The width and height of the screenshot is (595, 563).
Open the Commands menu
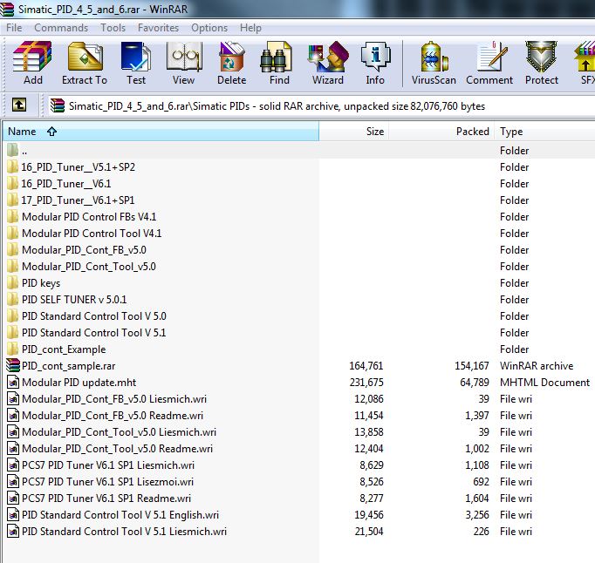point(61,28)
